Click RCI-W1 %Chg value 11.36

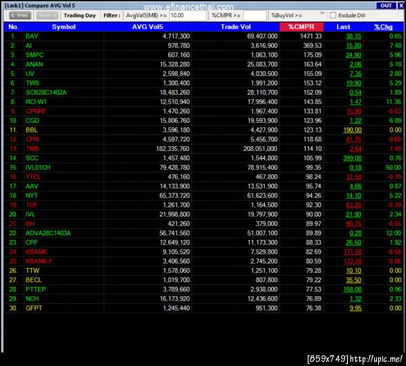tap(394, 101)
